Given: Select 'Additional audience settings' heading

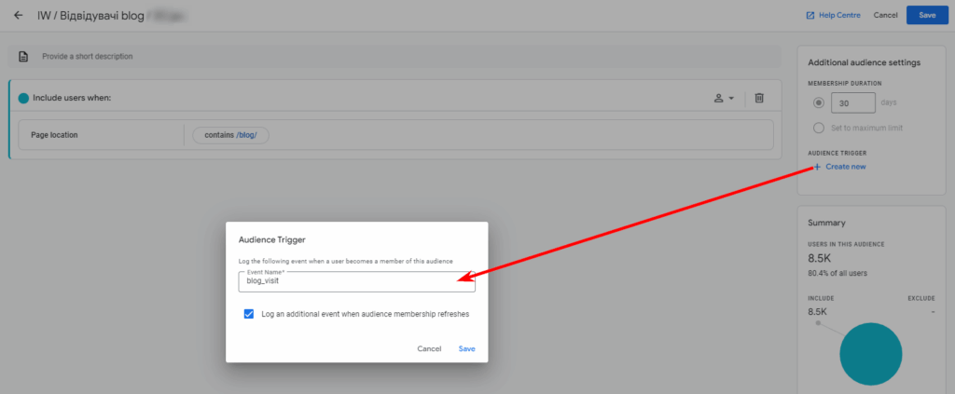Looking at the screenshot, I should (x=864, y=62).
